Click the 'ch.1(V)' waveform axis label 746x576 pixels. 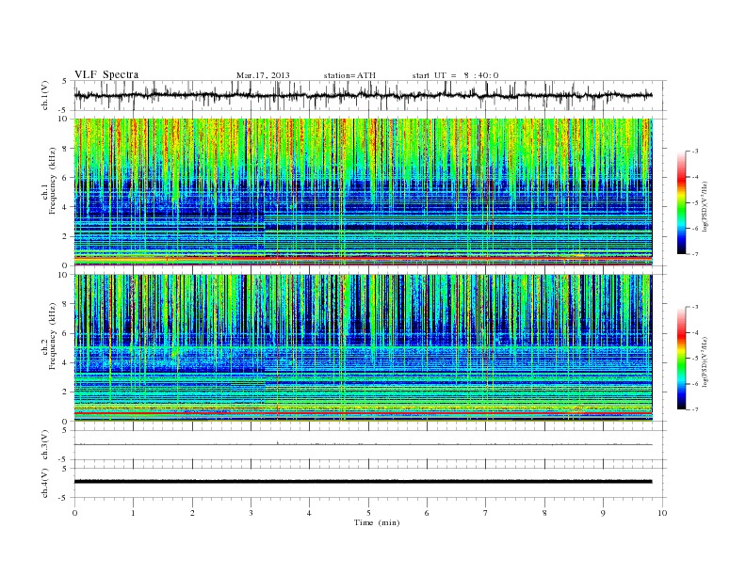click(45, 95)
